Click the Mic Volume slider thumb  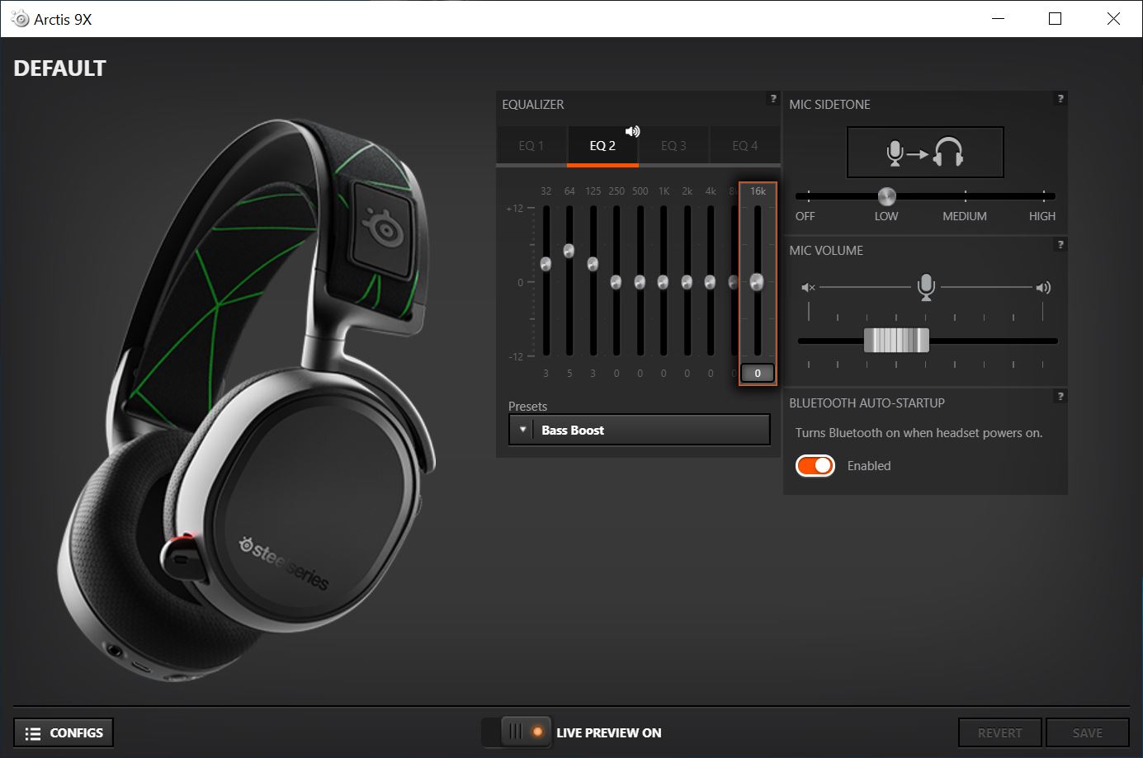point(896,340)
